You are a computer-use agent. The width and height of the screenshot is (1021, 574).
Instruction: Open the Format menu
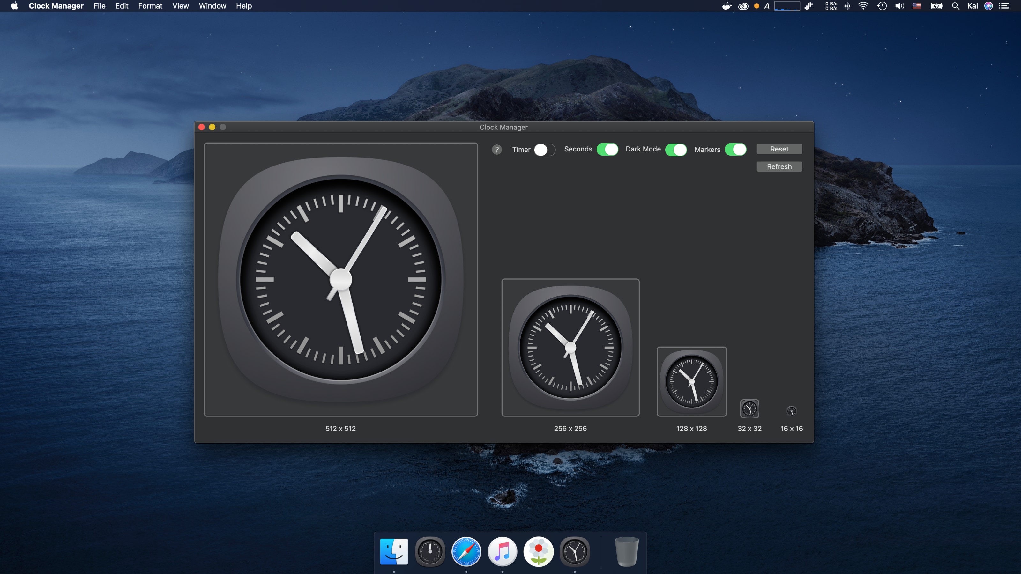150,6
